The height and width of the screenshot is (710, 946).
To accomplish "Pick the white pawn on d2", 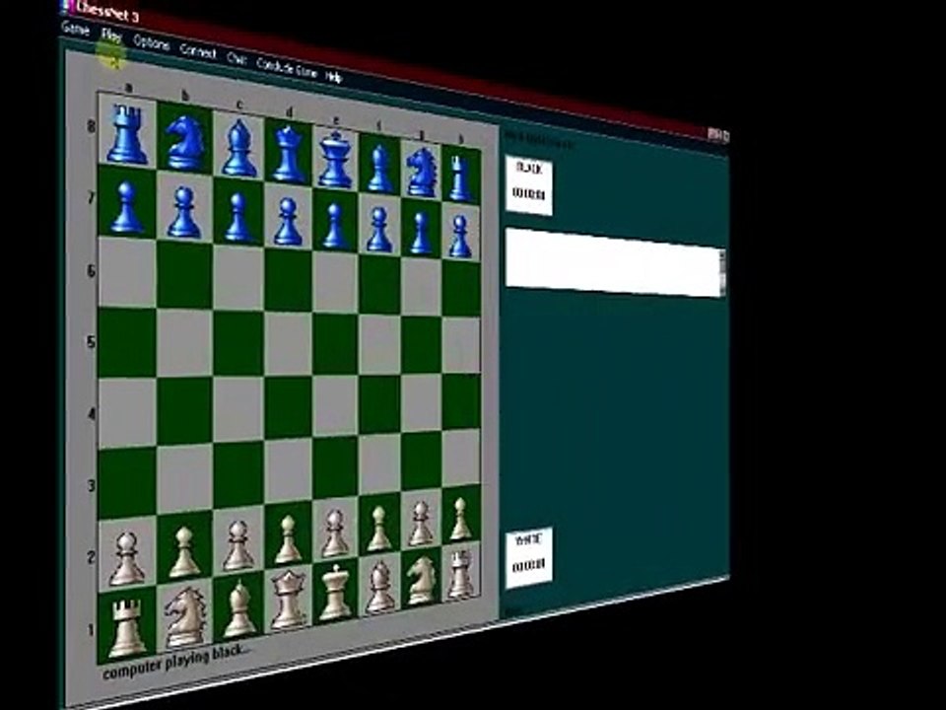I will 289,539.
